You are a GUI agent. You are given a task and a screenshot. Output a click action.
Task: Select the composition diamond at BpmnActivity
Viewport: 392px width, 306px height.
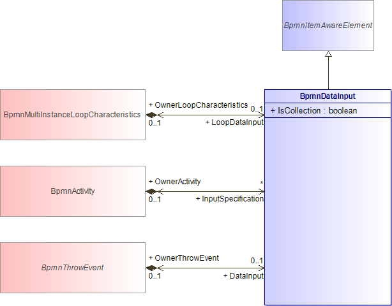[151, 191]
